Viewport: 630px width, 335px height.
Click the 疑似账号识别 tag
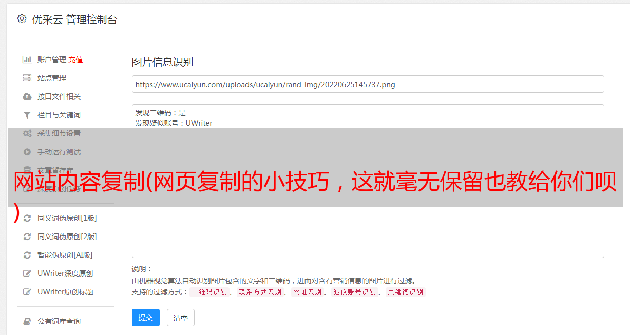click(x=354, y=292)
